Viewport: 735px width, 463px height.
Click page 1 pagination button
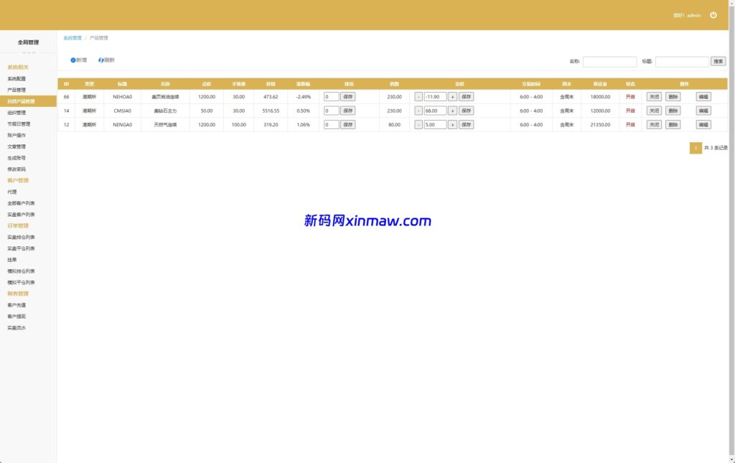pos(696,148)
